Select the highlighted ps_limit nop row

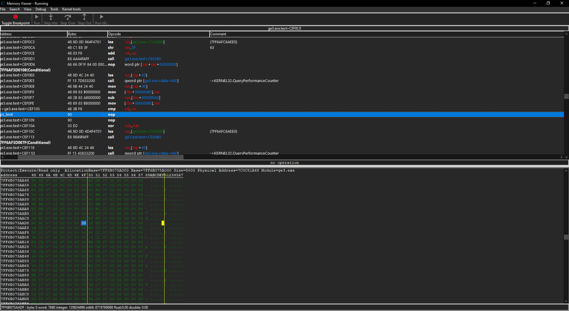(282, 115)
